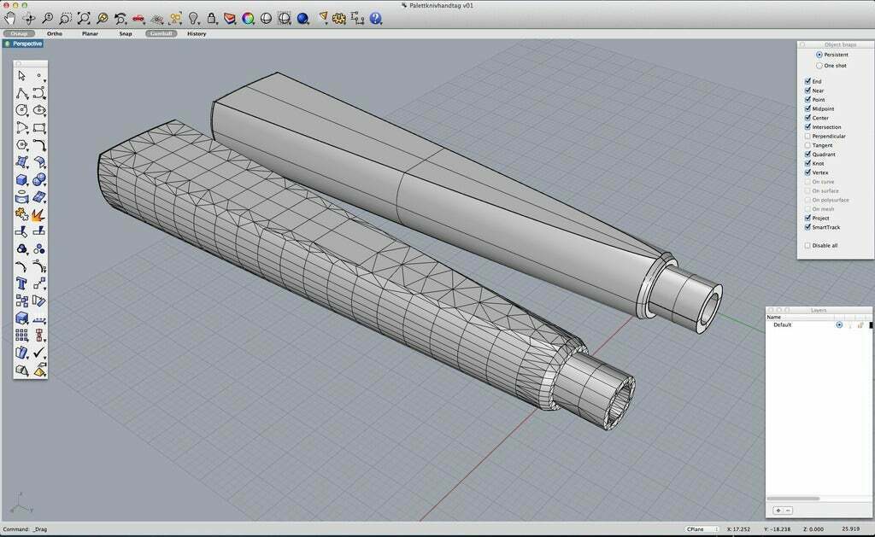Click the light bulb Hide Objects icon
This screenshot has height=537, width=875.
(x=193, y=19)
